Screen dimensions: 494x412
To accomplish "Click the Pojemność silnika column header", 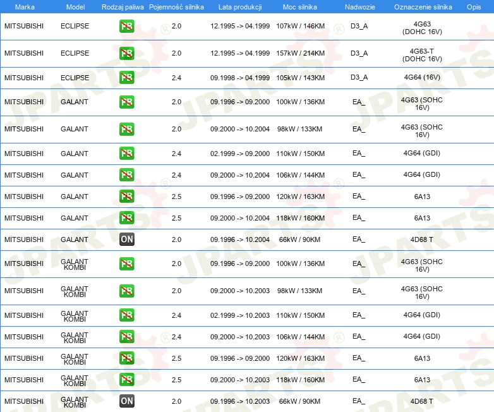I will click(176, 7).
